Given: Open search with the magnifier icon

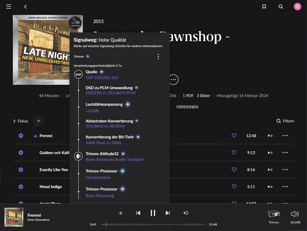Looking at the screenshot, I should pos(281,7).
